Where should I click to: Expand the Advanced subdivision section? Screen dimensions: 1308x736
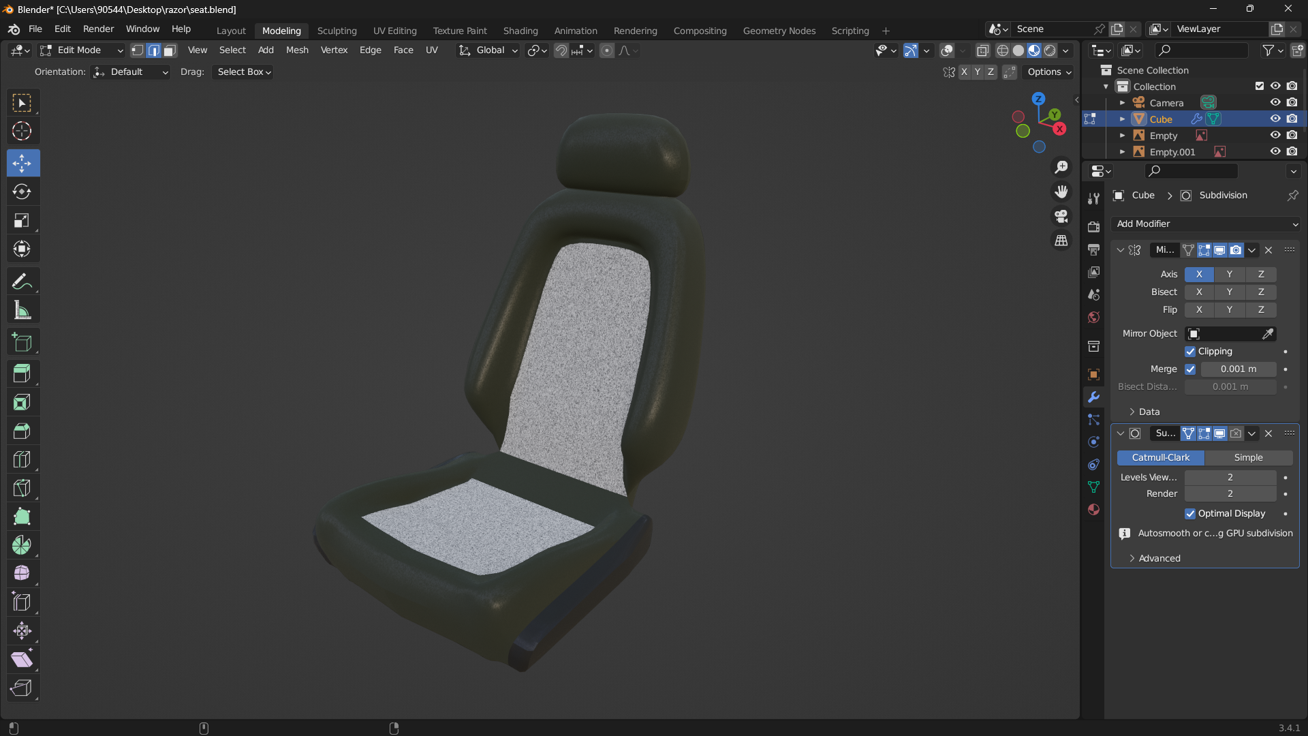[x=1159, y=558]
